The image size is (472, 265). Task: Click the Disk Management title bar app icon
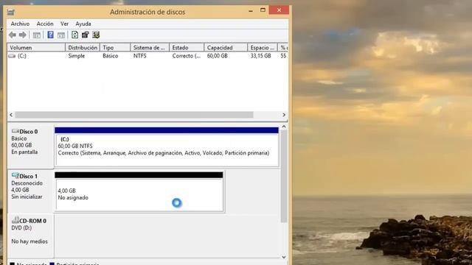pos(11,12)
